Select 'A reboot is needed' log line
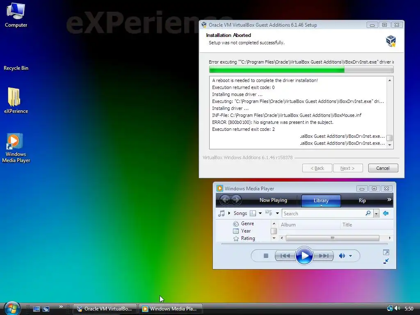The width and height of the screenshot is (420, 315). click(265, 80)
